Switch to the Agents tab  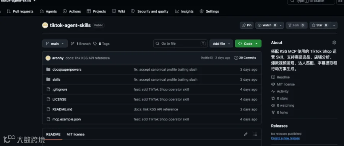pyautogui.click(x=48, y=11)
